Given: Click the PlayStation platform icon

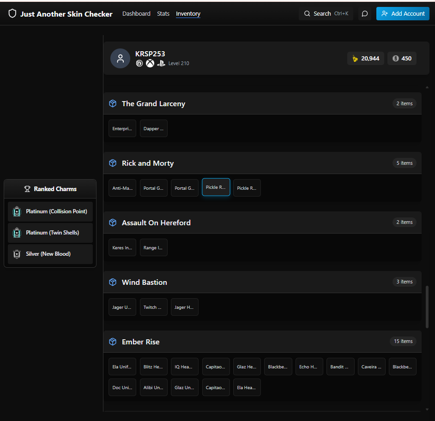Looking at the screenshot, I should click(x=161, y=64).
